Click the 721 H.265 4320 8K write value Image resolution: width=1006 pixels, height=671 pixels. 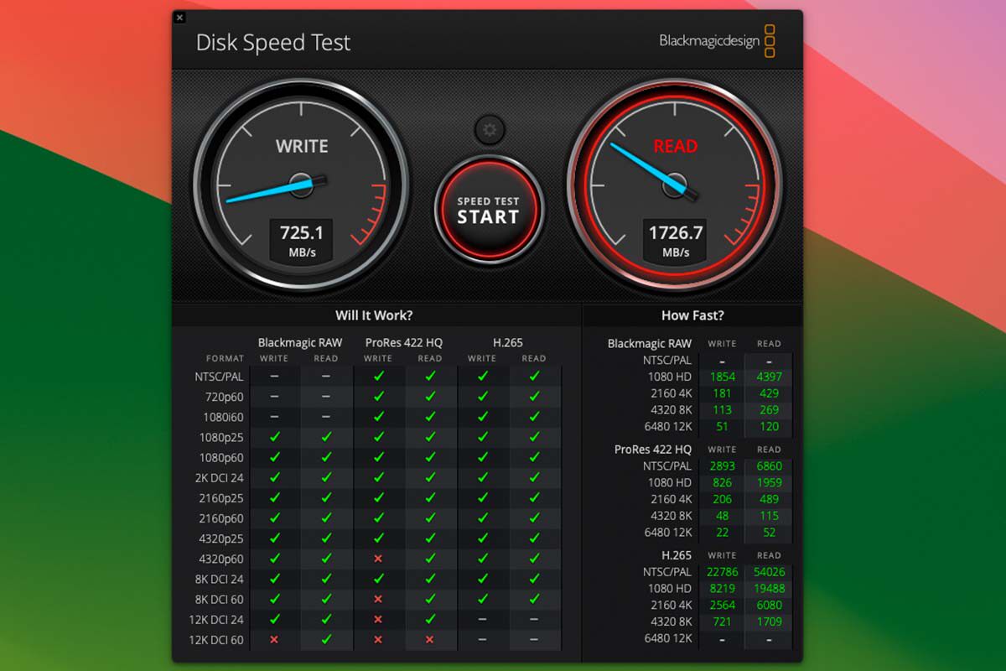(x=722, y=622)
